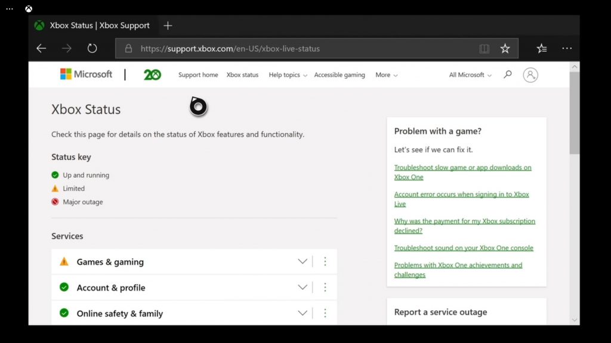Image resolution: width=611 pixels, height=343 pixels.
Task: Click the green check beside Account & profile
Action: [x=64, y=288]
